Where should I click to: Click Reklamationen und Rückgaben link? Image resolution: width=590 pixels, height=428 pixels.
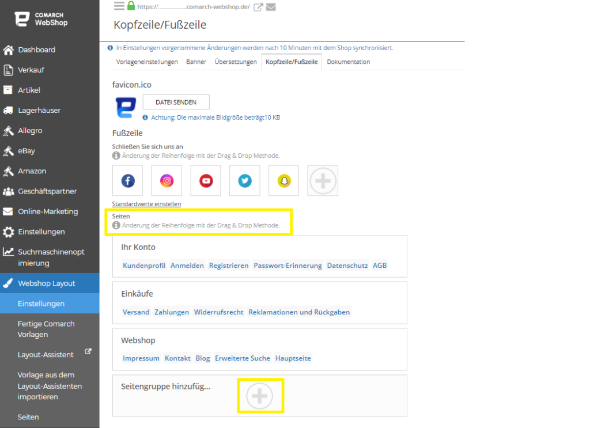point(299,312)
